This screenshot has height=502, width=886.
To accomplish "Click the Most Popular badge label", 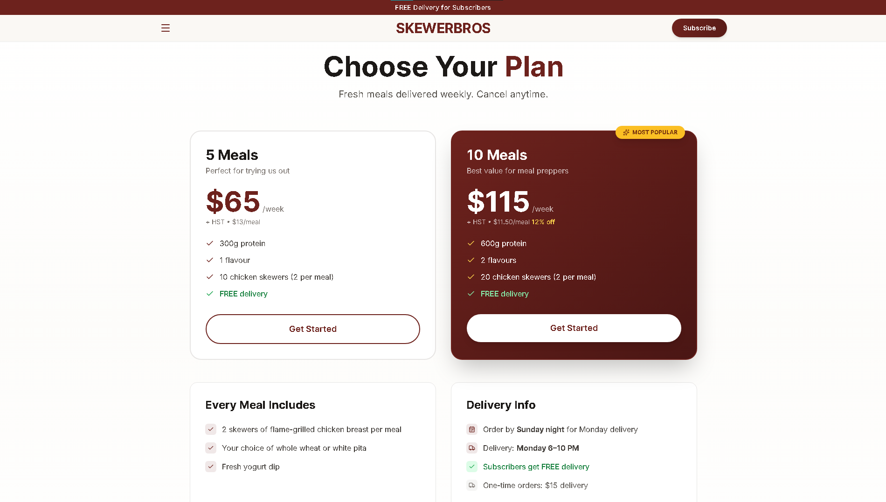I will (655, 132).
